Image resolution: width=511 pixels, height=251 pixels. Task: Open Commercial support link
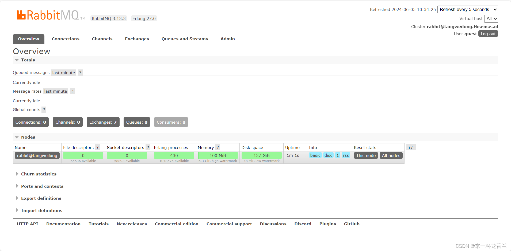point(229,224)
